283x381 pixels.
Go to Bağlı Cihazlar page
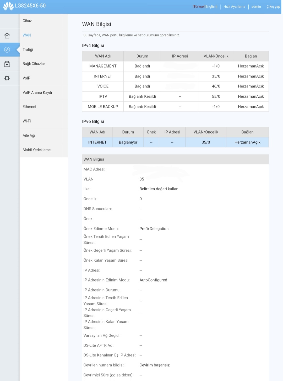34,64
